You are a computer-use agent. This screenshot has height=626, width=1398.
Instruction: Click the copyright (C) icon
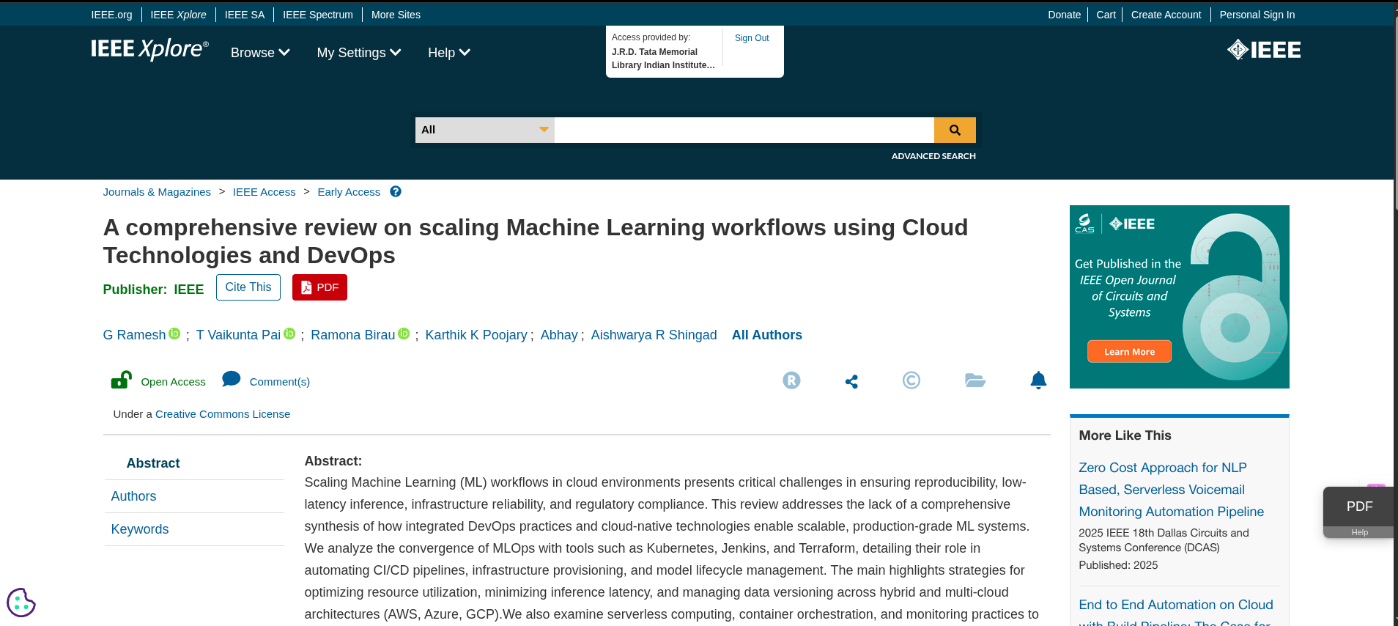(911, 380)
